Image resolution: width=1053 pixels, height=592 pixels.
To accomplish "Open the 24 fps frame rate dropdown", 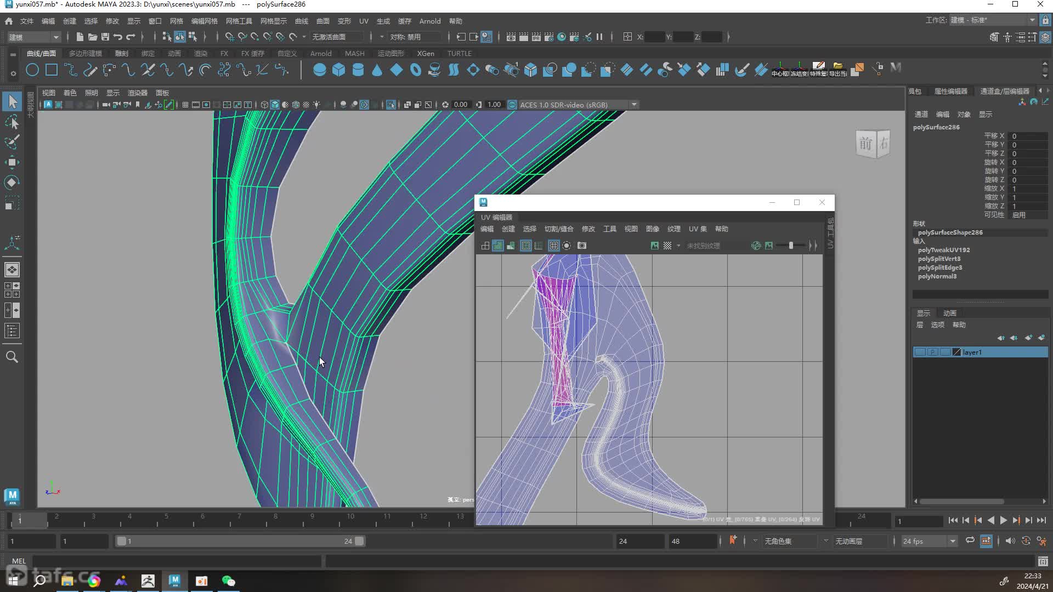I will [x=929, y=541].
